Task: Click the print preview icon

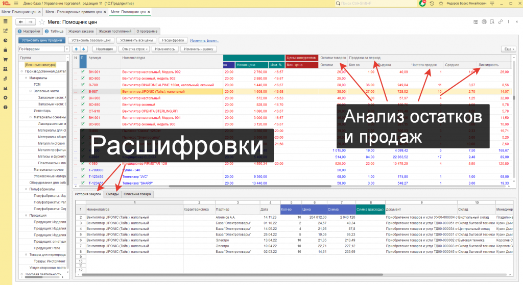Action: (x=492, y=22)
